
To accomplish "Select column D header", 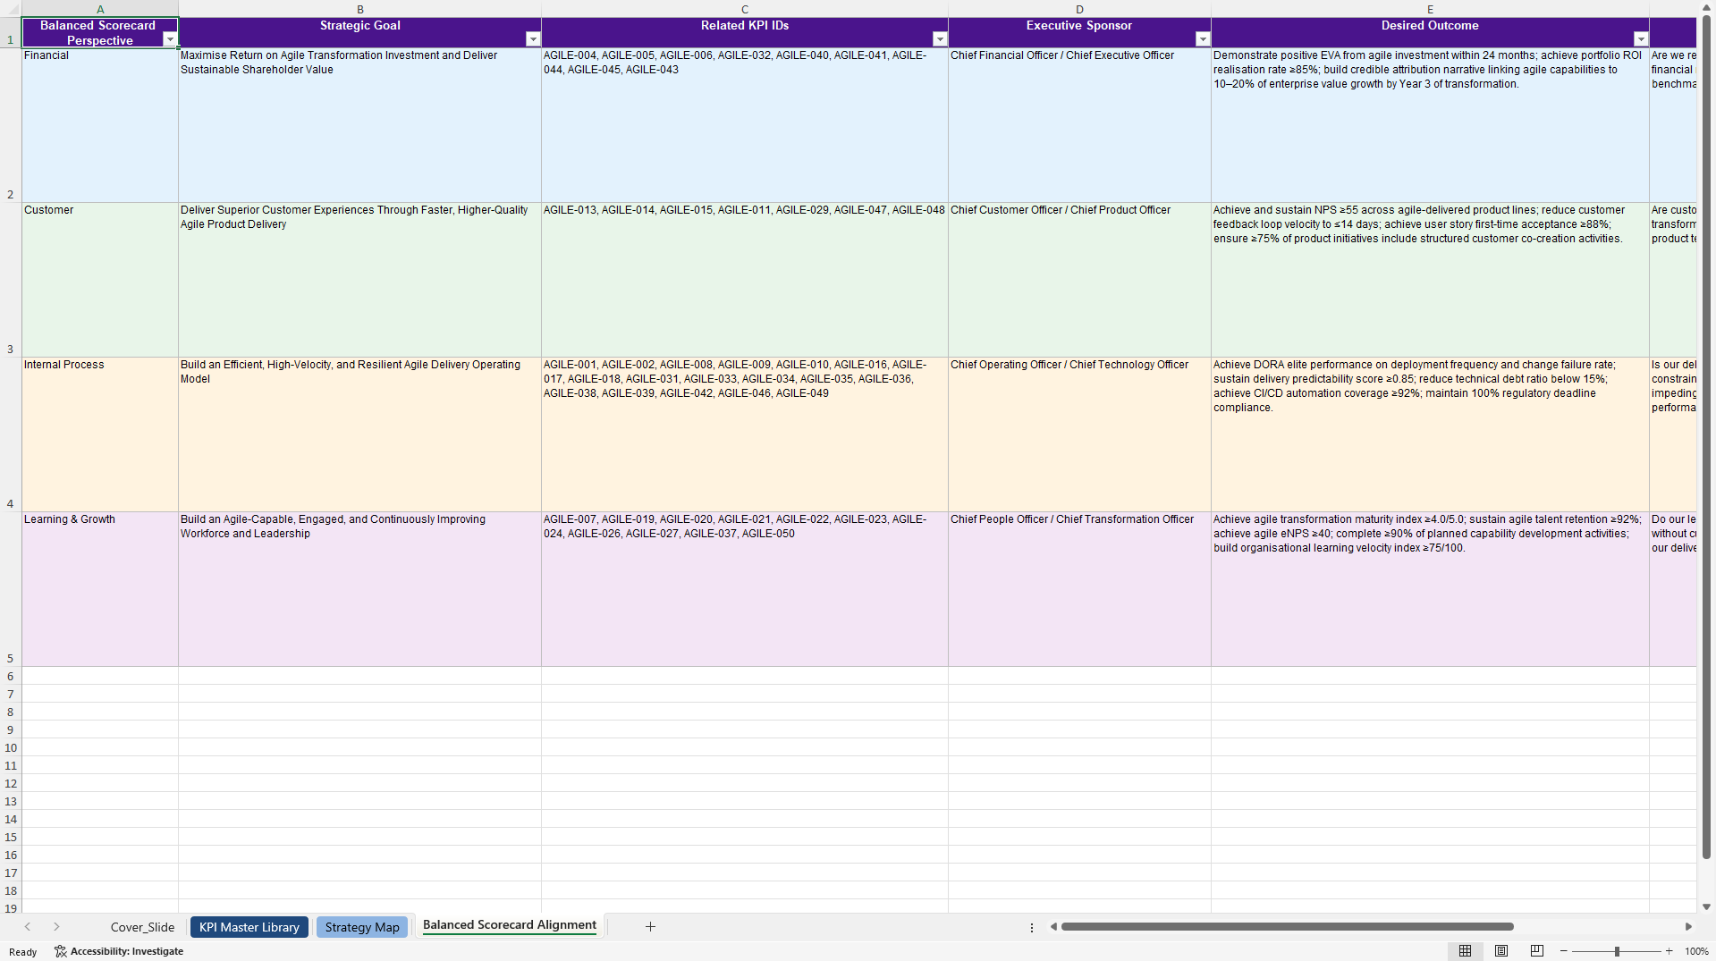I will (x=1079, y=9).
